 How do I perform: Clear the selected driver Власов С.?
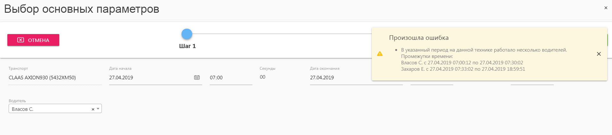point(93,109)
